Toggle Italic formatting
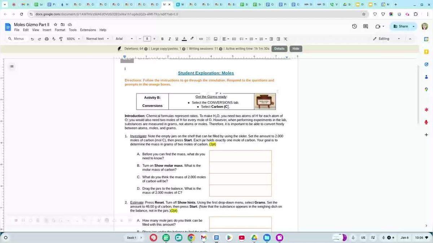 [170, 39]
